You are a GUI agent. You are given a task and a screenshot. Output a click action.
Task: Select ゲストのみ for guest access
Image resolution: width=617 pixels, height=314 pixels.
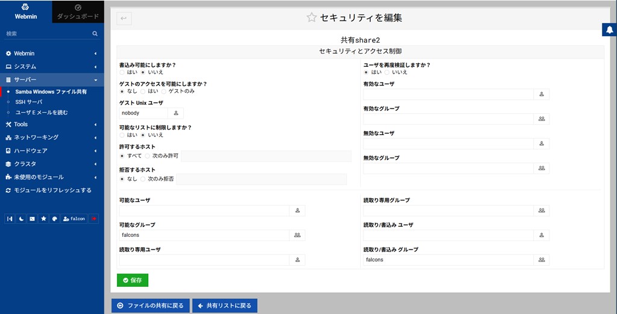pyautogui.click(x=164, y=92)
